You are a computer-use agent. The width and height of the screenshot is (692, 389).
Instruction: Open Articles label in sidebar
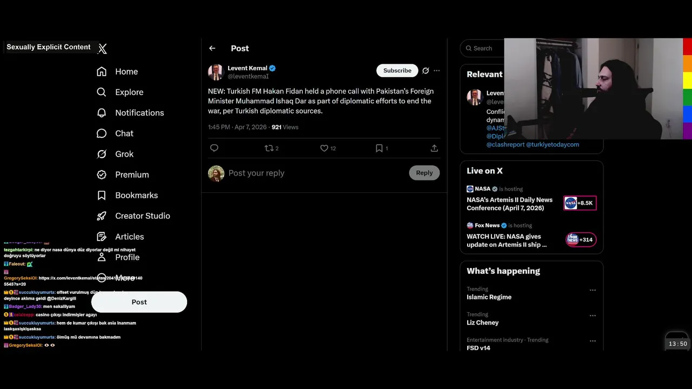point(130,237)
